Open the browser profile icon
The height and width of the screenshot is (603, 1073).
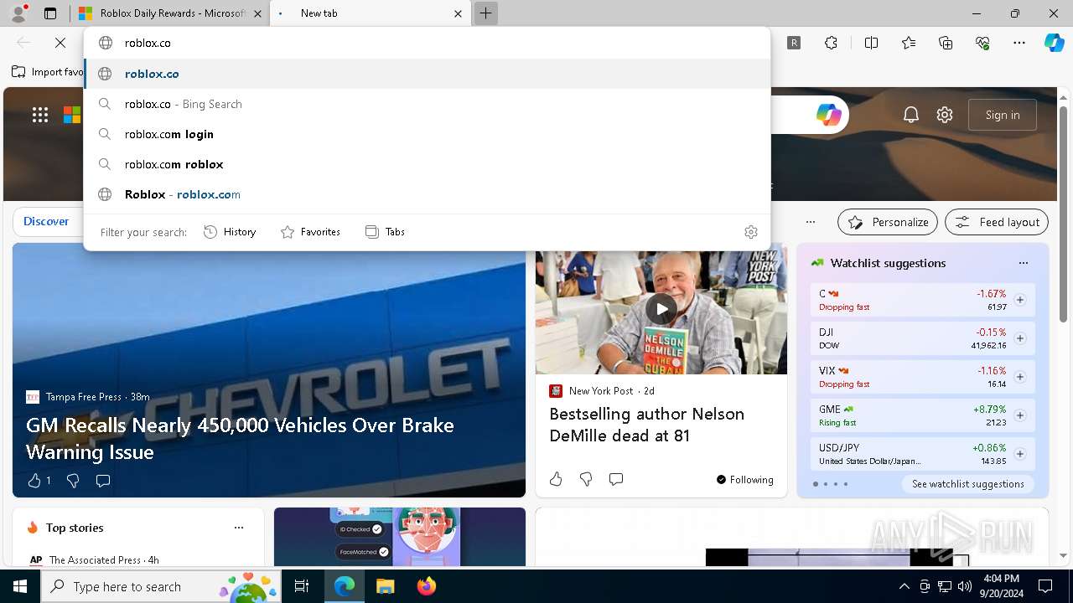coord(18,13)
